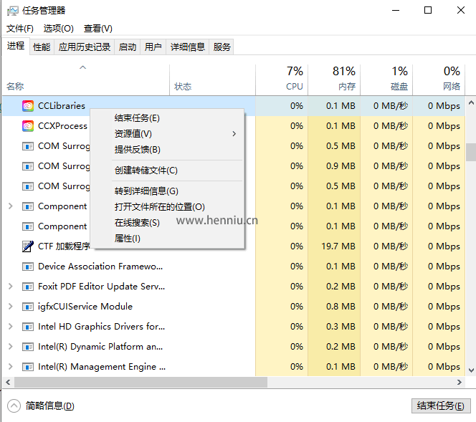Click the 0.3 MB memory value
Image resolution: width=476 pixels, height=422 pixels.
pyautogui.click(x=341, y=327)
